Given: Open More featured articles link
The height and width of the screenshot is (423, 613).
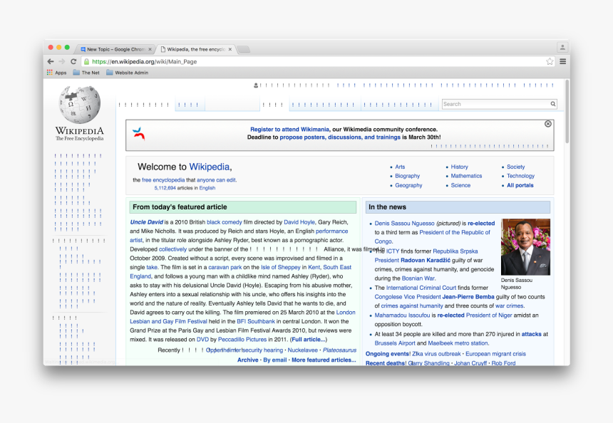Looking at the screenshot, I should [324, 360].
